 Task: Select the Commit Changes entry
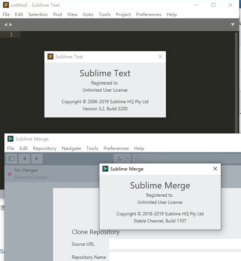click(31, 177)
